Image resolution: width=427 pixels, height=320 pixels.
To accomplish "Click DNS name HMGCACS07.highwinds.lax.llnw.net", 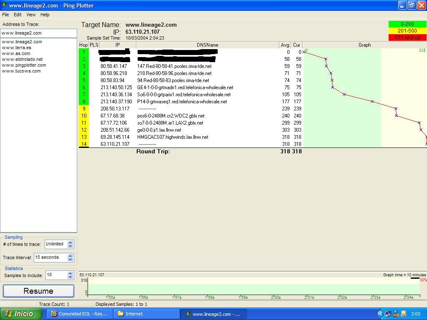I will click(173, 137).
